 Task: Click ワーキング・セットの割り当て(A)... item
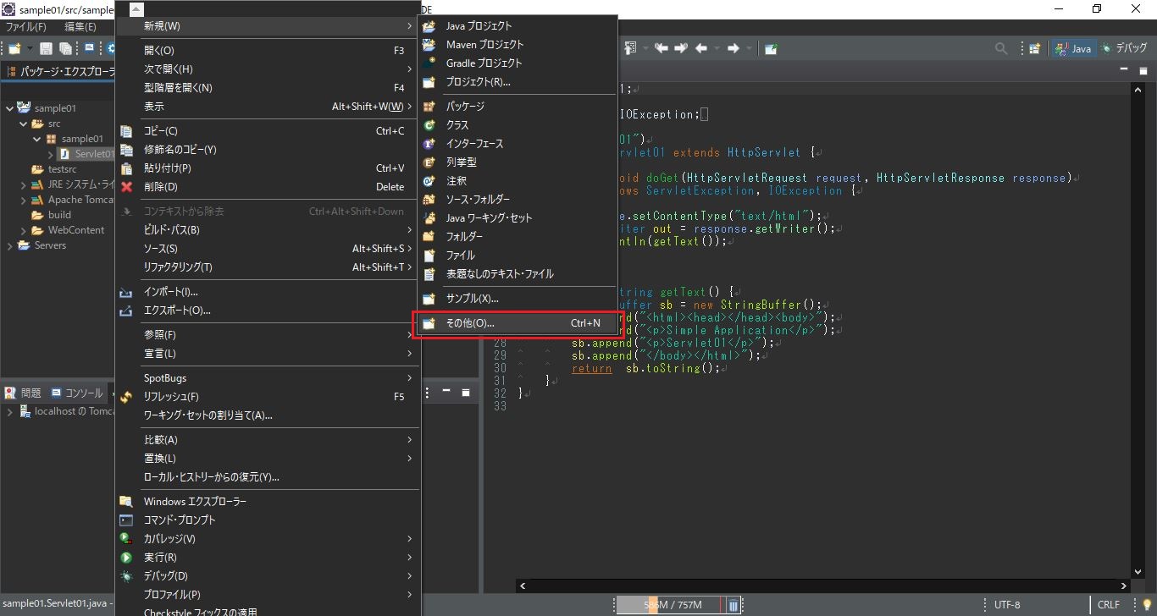point(268,415)
